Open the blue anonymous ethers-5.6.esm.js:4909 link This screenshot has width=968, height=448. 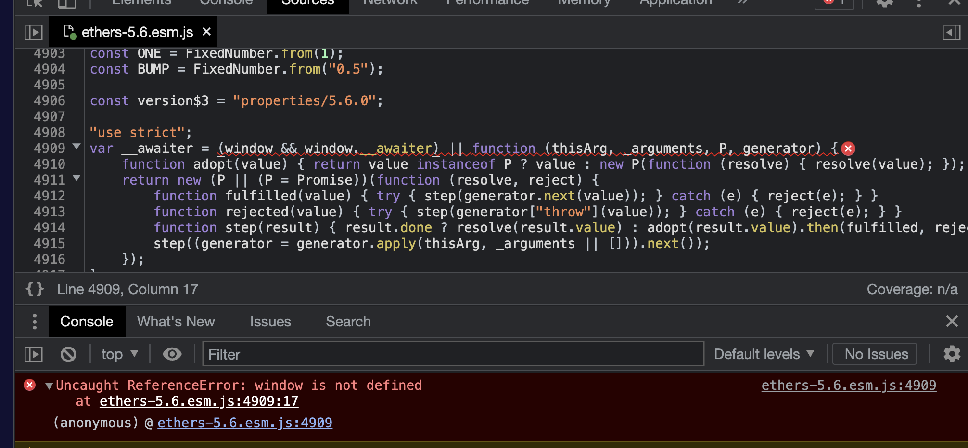245,423
